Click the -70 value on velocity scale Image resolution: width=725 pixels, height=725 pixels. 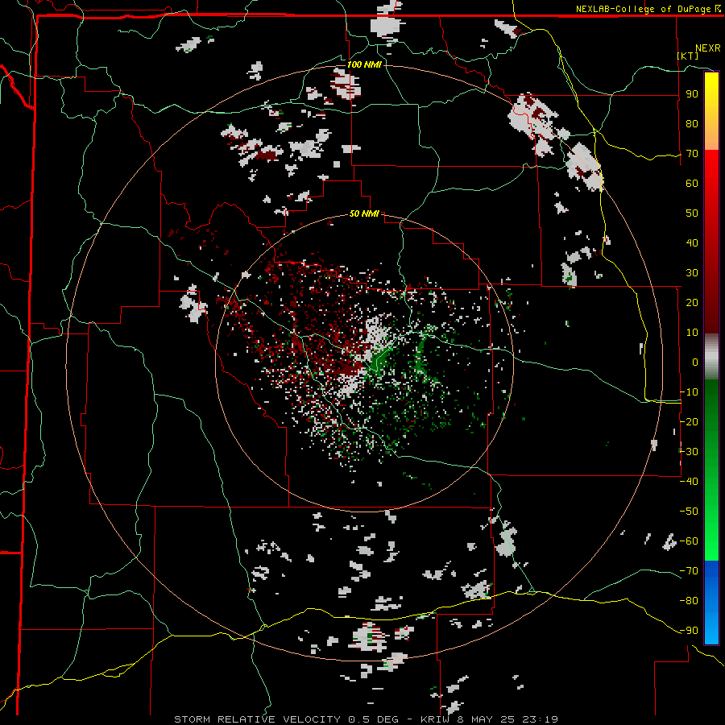click(x=689, y=570)
